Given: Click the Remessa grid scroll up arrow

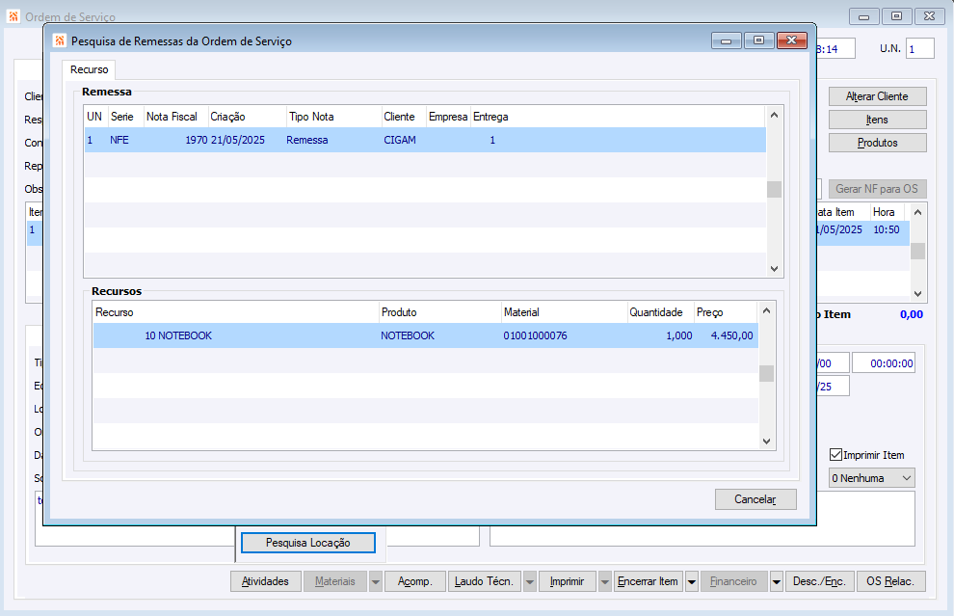Looking at the screenshot, I should (x=774, y=115).
